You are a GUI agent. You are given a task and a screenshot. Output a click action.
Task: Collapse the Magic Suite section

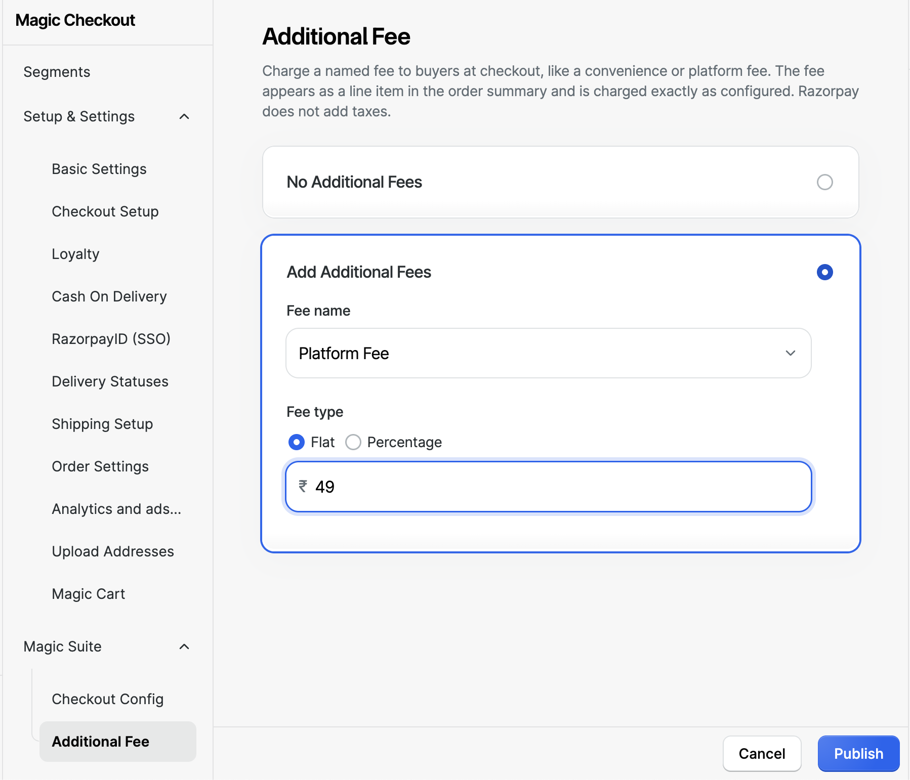tap(184, 646)
